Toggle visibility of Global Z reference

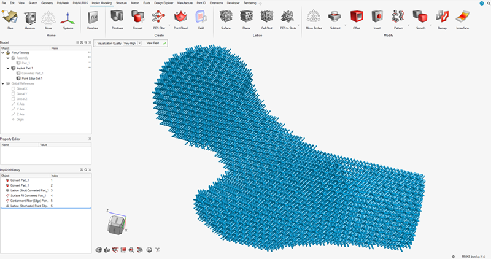pyautogui.click(x=14, y=98)
